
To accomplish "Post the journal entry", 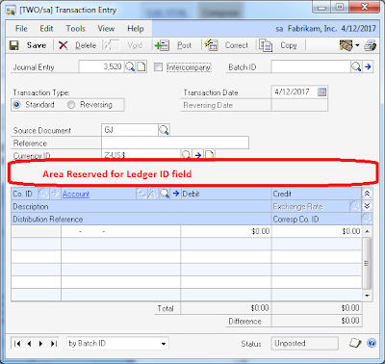I will point(173,45).
